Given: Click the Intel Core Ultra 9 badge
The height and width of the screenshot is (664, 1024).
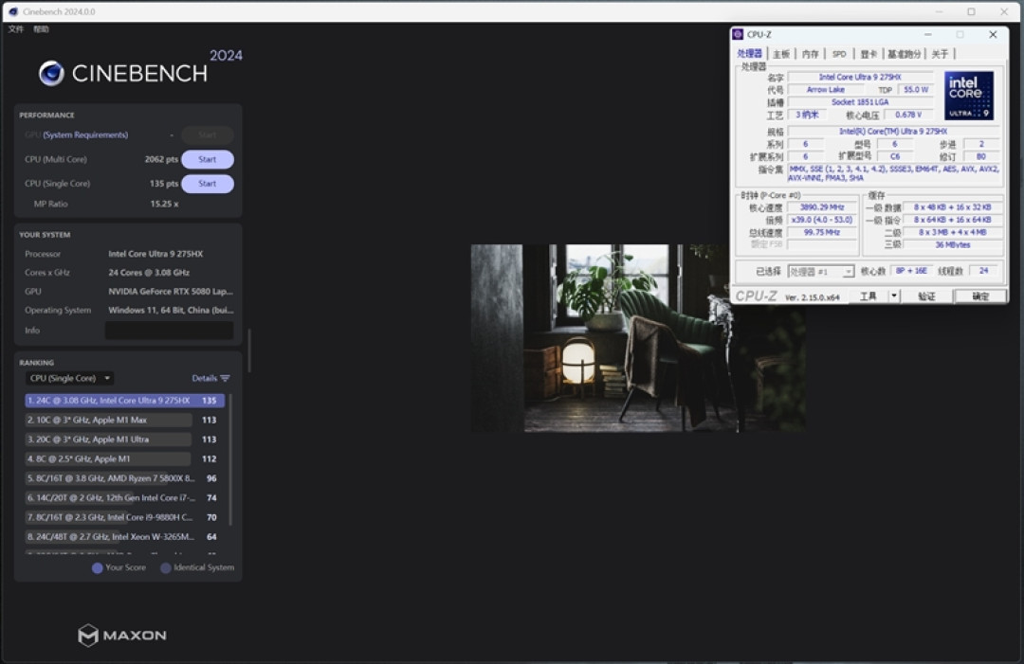Looking at the screenshot, I should (x=968, y=96).
